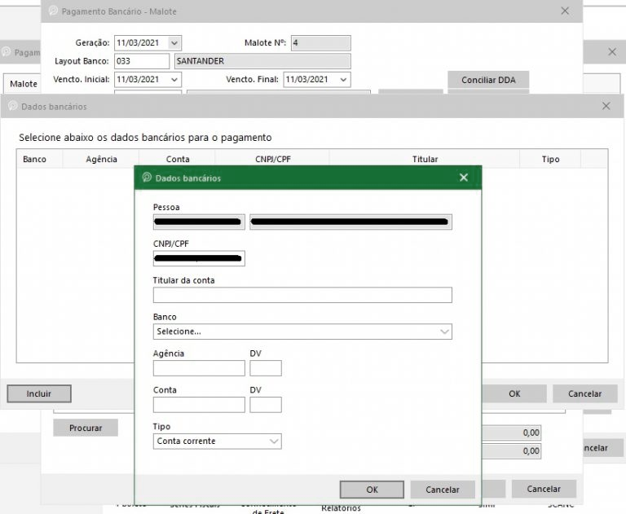Click the Agência DV field

(266, 368)
